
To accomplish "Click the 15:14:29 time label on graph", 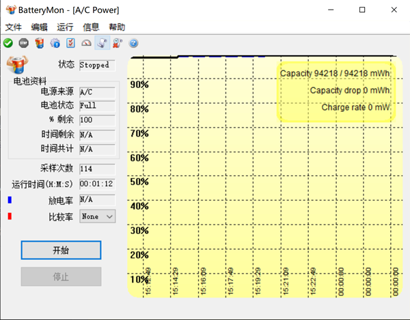I will [x=176, y=281].
